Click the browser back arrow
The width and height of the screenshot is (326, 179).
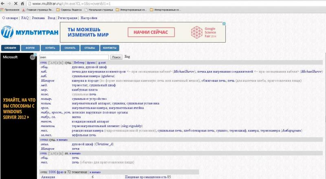point(3,3)
